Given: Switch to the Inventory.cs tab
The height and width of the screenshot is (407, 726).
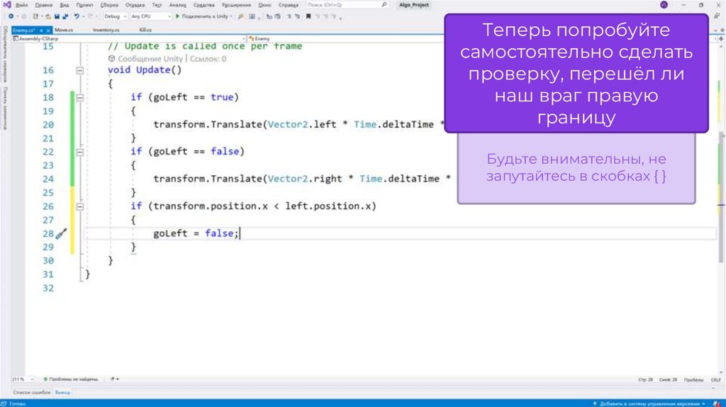Looking at the screenshot, I should [106, 30].
